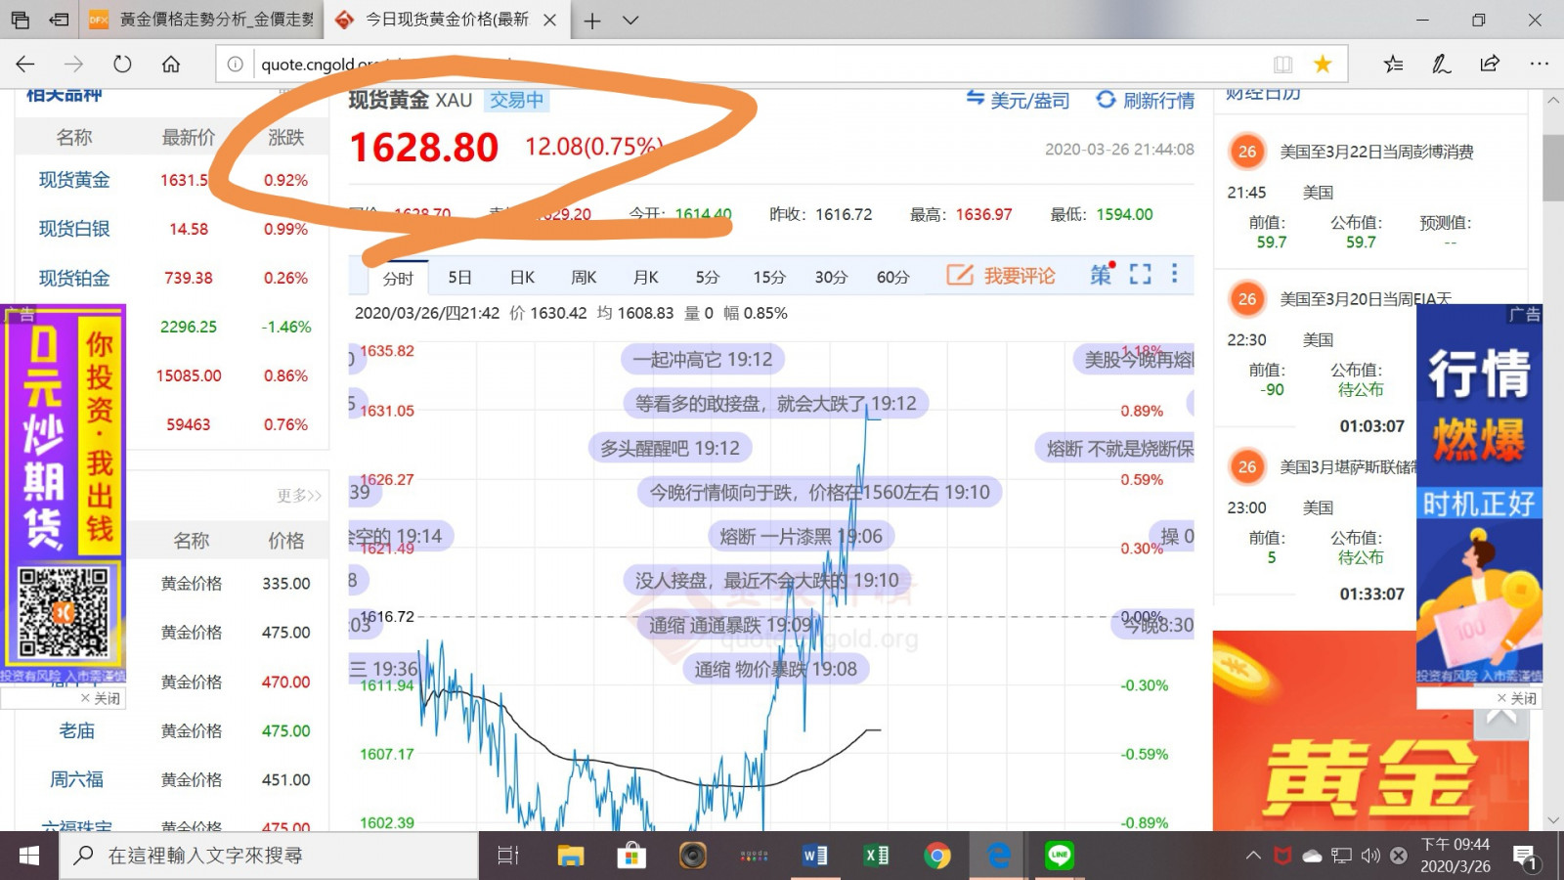Viewport: 1564px width, 880px height.
Task: Expand the tab preview chevron
Action: tap(630, 21)
